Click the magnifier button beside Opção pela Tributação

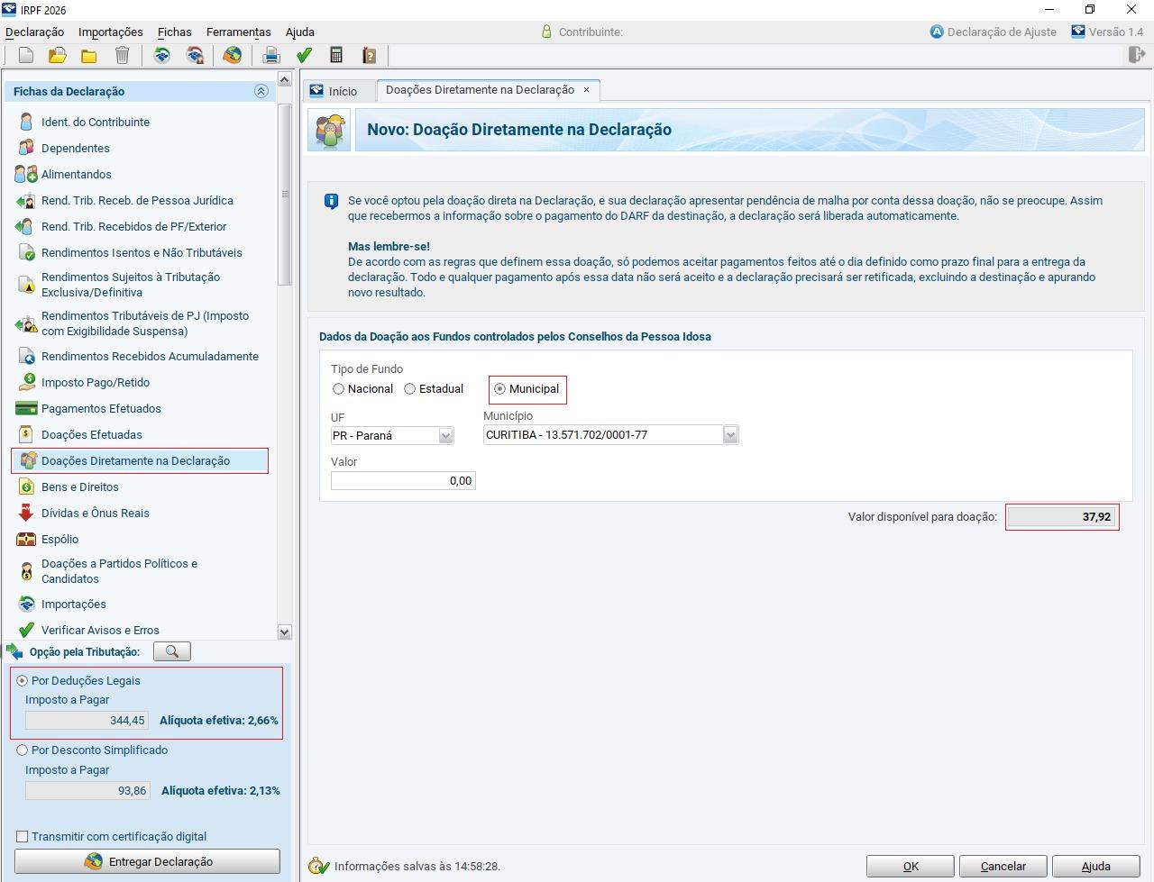tap(172, 651)
